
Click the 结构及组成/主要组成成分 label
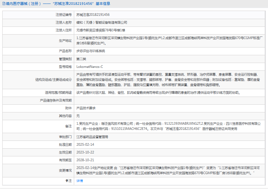(x=54, y=79)
